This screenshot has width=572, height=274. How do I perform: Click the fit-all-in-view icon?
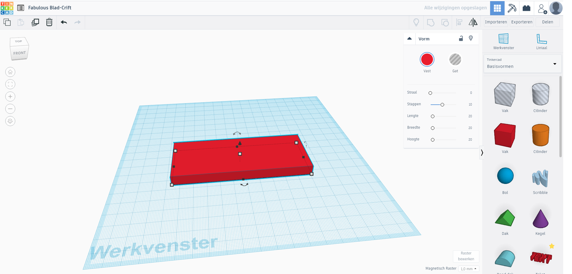point(10,84)
